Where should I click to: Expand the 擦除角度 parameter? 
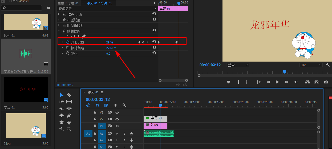click(x=62, y=48)
